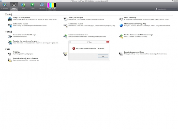The image size is (178, 130).
Task: Close the HP Scan error dialog
Action: pos(108,42)
